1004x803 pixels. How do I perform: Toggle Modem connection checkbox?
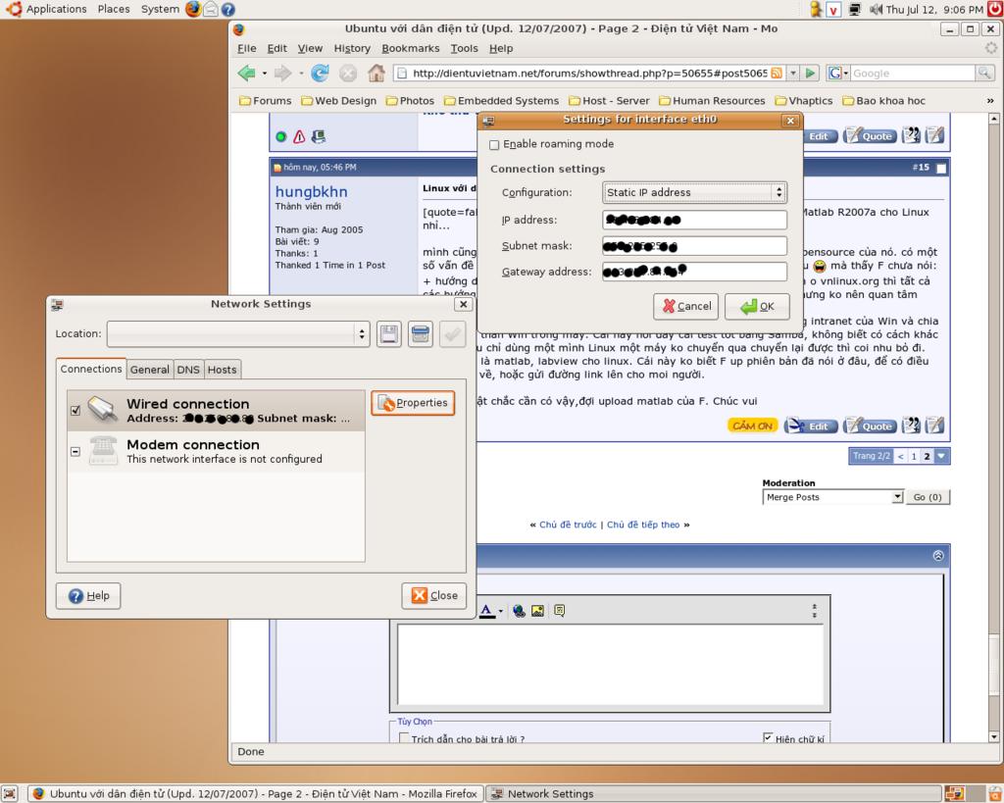pyautogui.click(x=75, y=451)
